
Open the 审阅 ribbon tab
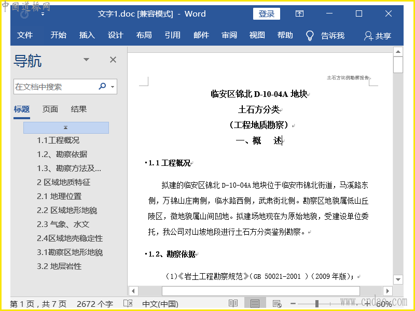pyautogui.click(x=229, y=35)
